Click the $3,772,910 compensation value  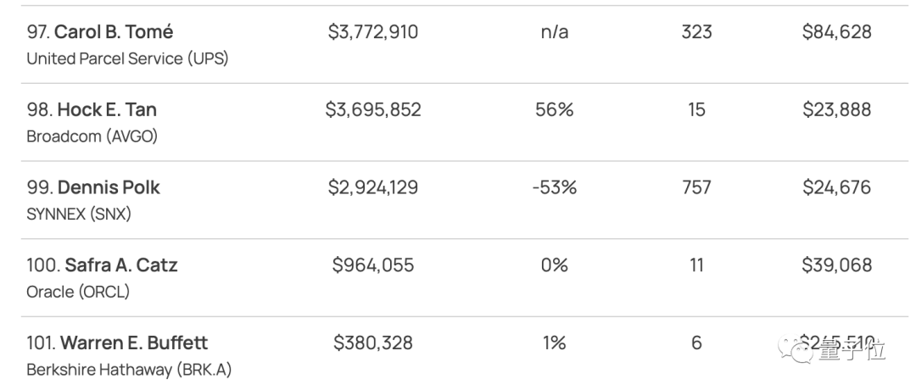tap(373, 32)
